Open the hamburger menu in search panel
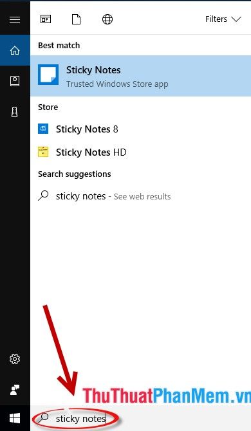Screen dimensions: 251x431 click(15, 19)
